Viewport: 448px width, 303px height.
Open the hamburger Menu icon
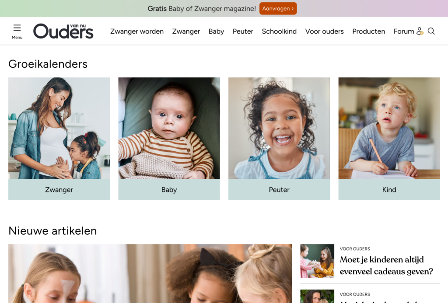point(17,31)
